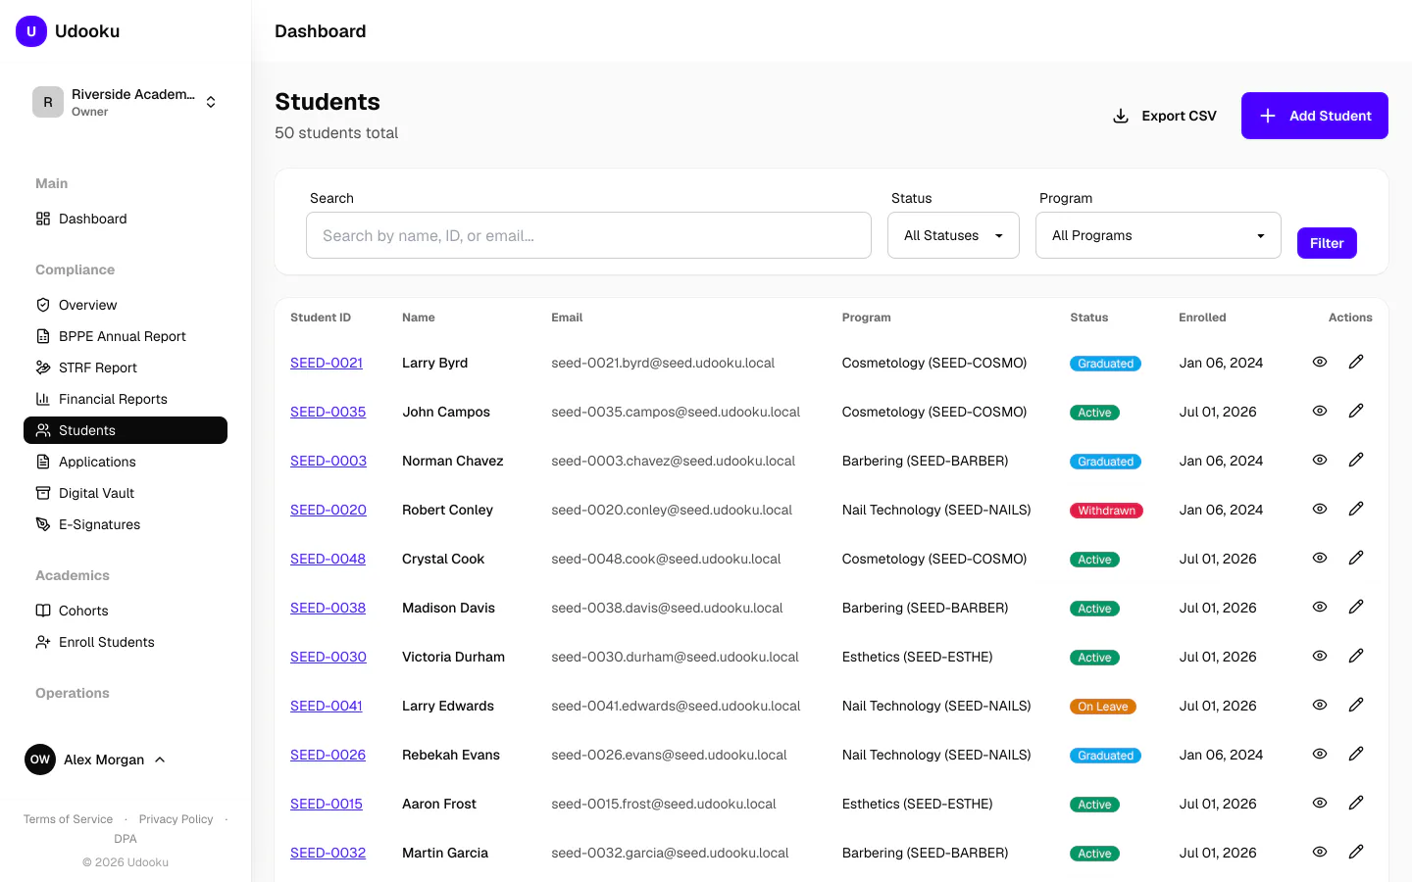
Task: View Larry Byrd's student record
Action: click(x=1320, y=362)
